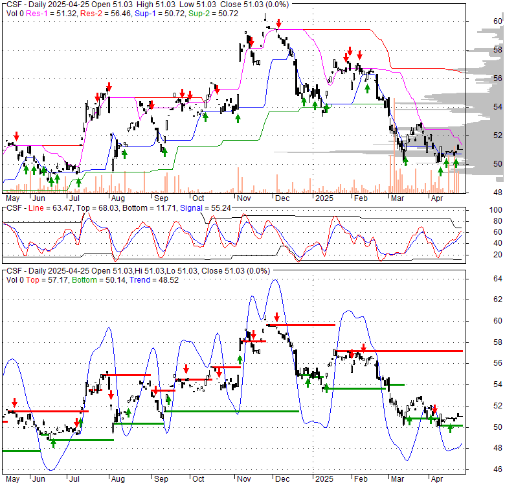Click the Bottom = 50.14 label in bottom chart
The image size is (505, 483).
[x=98, y=280]
